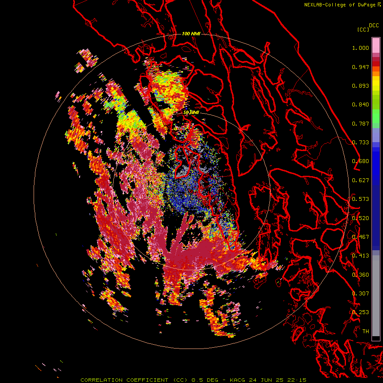Viewport: 383px width, 383px height.
Task: Select the 0.253 scale value
Action: point(360,312)
